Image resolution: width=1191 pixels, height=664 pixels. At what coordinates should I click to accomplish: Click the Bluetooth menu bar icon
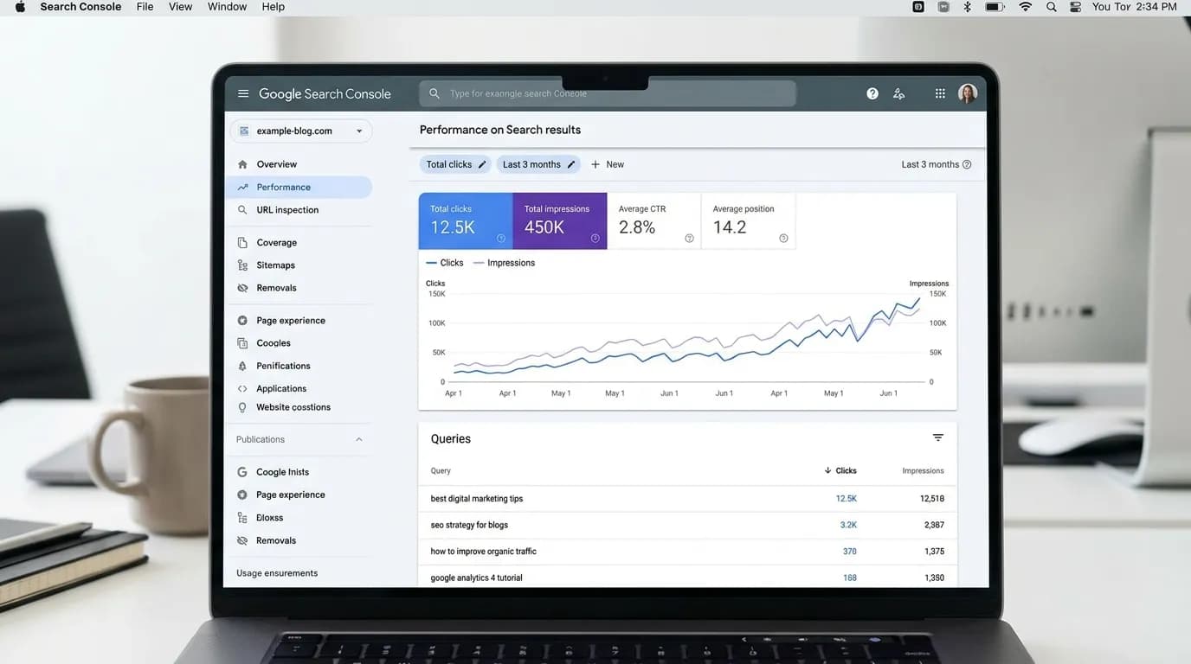tap(968, 7)
